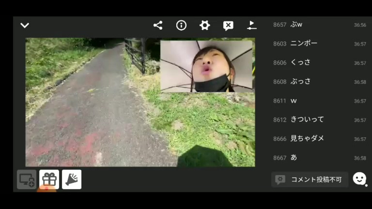Select comment 8666 見ちゃダメ

click(x=319, y=139)
